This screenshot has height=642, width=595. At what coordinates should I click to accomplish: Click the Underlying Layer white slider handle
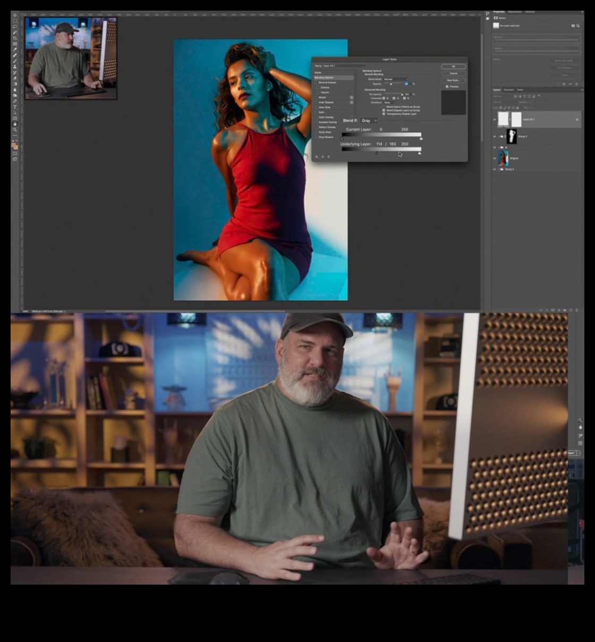point(420,153)
